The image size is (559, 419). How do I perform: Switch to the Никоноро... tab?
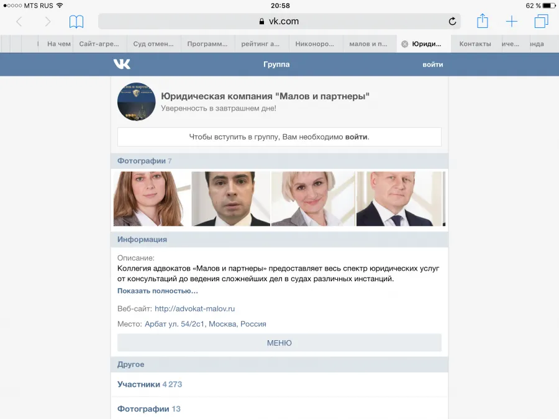315,44
